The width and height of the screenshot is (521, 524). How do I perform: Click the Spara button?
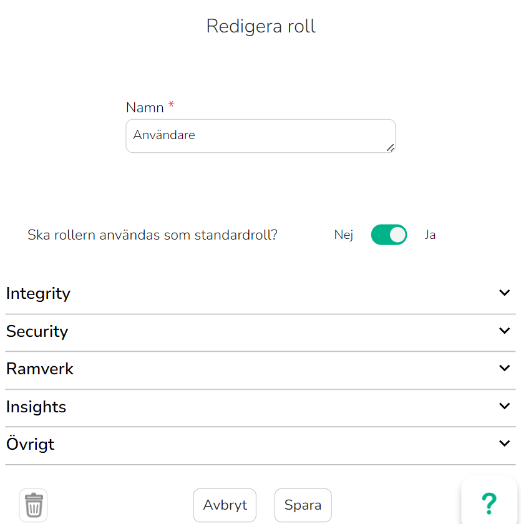pos(303,505)
